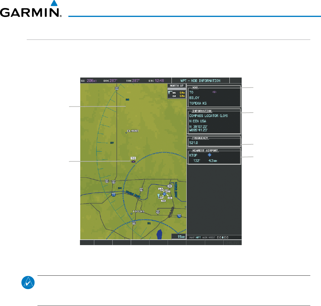Click the cyan ILS approach marker near KTOP
Image resolution: width=321 pixels, height=306 pixels.
point(158,196)
